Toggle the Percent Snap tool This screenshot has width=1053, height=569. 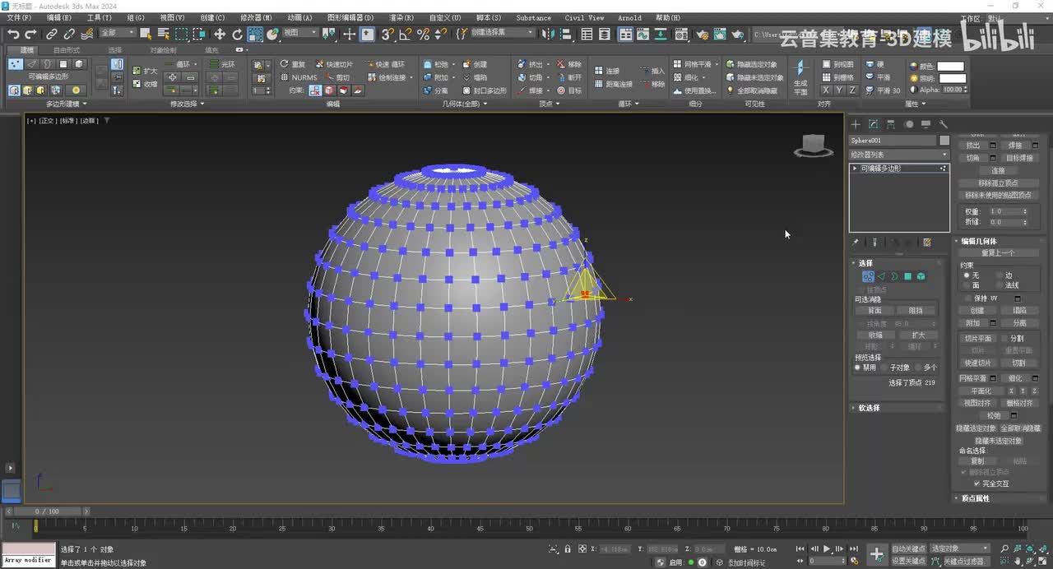point(423,34)
